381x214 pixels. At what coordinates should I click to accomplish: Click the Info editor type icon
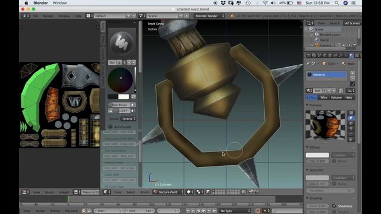tap(26, 16)
